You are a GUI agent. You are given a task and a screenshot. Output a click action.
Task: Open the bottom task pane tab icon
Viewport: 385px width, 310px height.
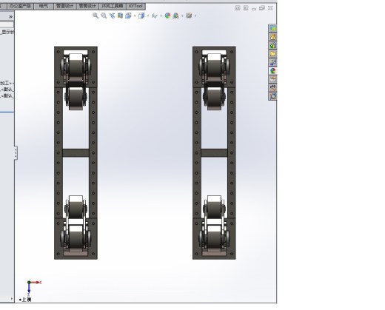pyautogui.click(x=272, y=96)
